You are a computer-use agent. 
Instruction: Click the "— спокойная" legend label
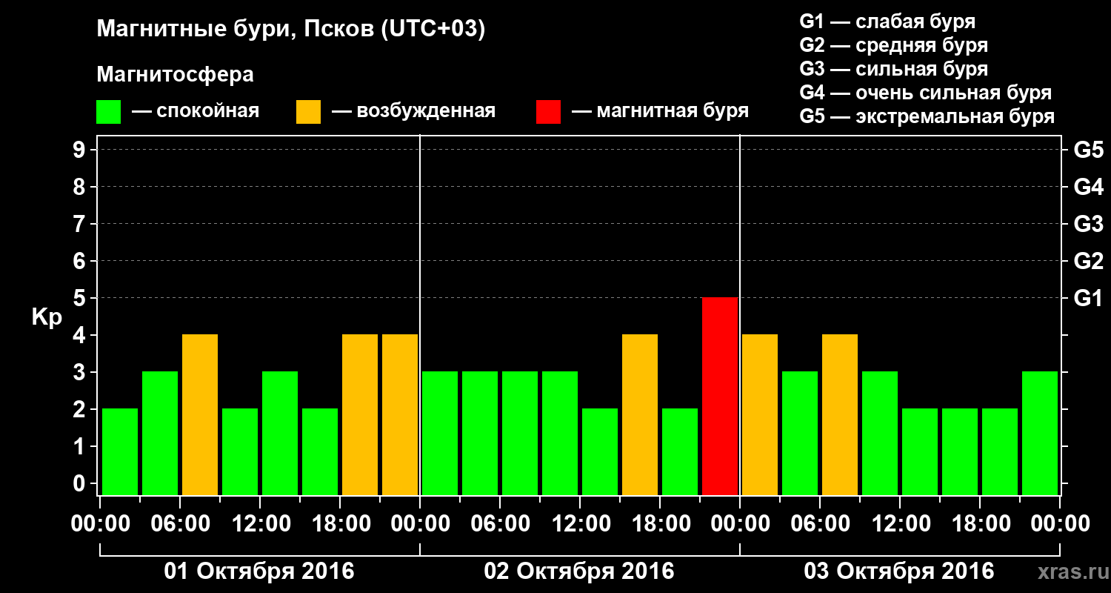(196, 111)
